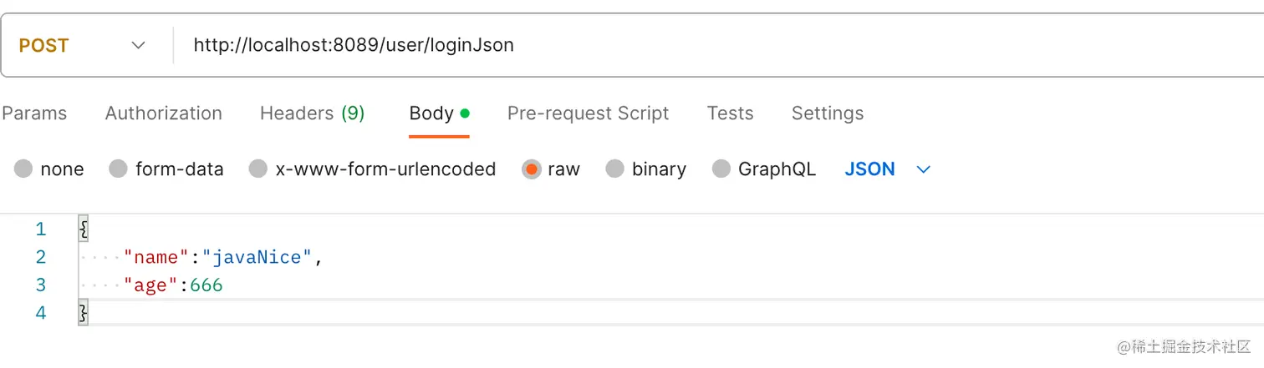1264x368 pixels.
Task: Open the Settings tab
Action: 827,113
